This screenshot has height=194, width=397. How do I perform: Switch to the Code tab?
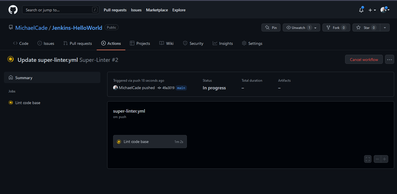[x=21, y=43]
